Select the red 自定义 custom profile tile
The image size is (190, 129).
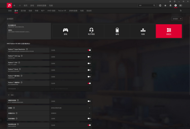[x=169, y=31]
